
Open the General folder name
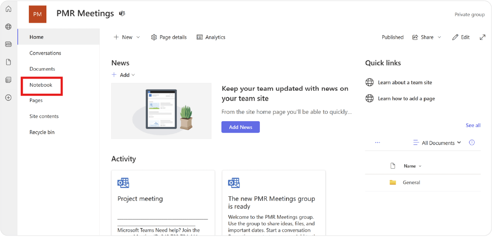click(411, 183)
